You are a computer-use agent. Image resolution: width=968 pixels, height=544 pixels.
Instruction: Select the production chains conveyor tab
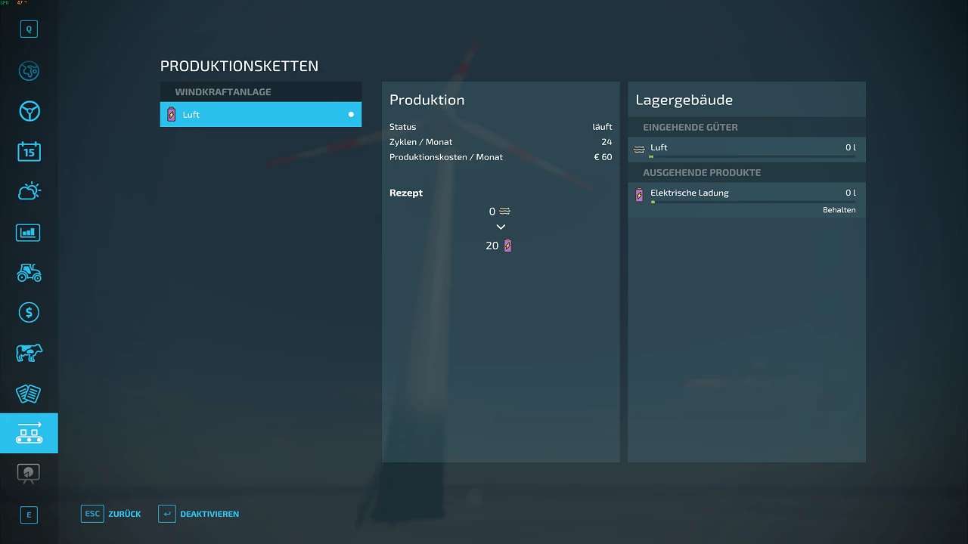(x=29, y=433)
